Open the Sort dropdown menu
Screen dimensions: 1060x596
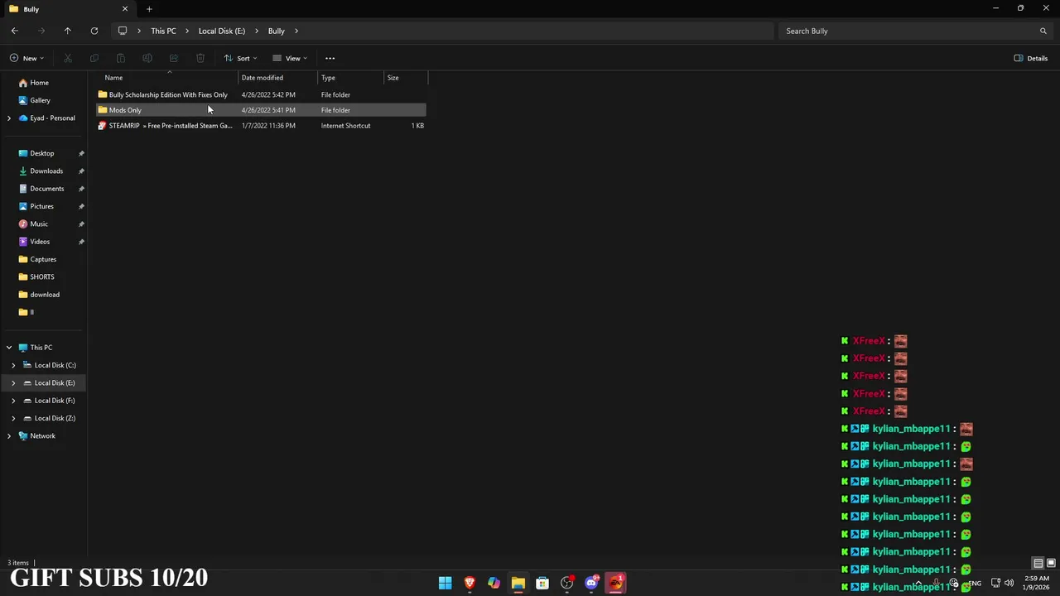pos(241,58)
